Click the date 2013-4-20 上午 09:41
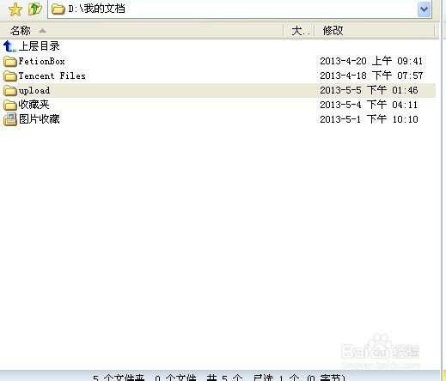The image size is (446, 381). pyautogui.click(x=371, y=61)
